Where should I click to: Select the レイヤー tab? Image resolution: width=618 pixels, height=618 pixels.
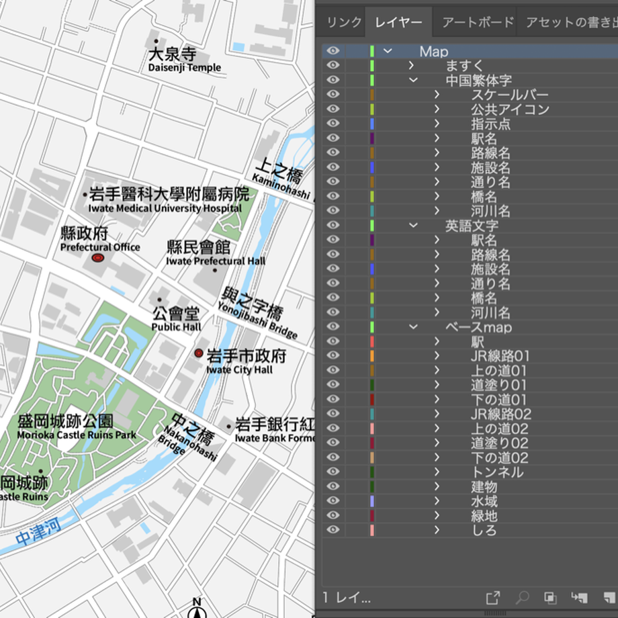[x=398, y=22]
